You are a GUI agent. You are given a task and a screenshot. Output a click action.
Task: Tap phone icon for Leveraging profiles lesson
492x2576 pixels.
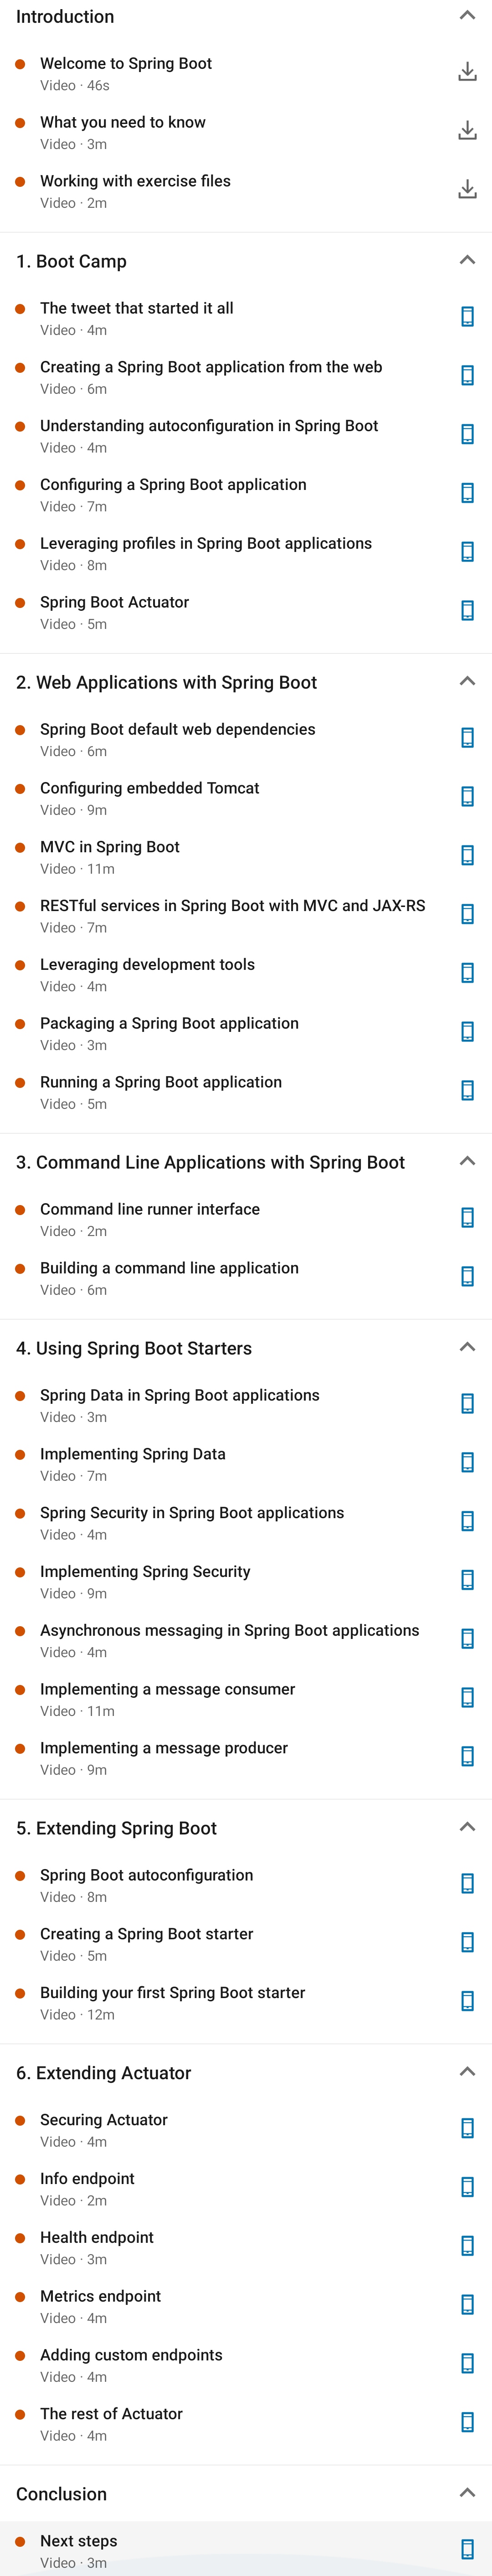point(467,552)
